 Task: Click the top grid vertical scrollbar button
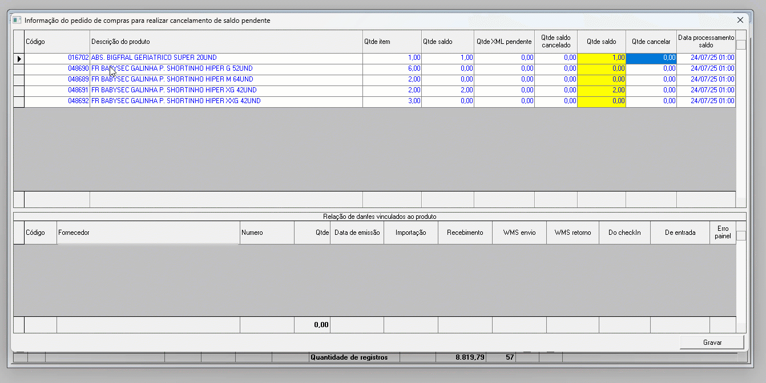741,44
